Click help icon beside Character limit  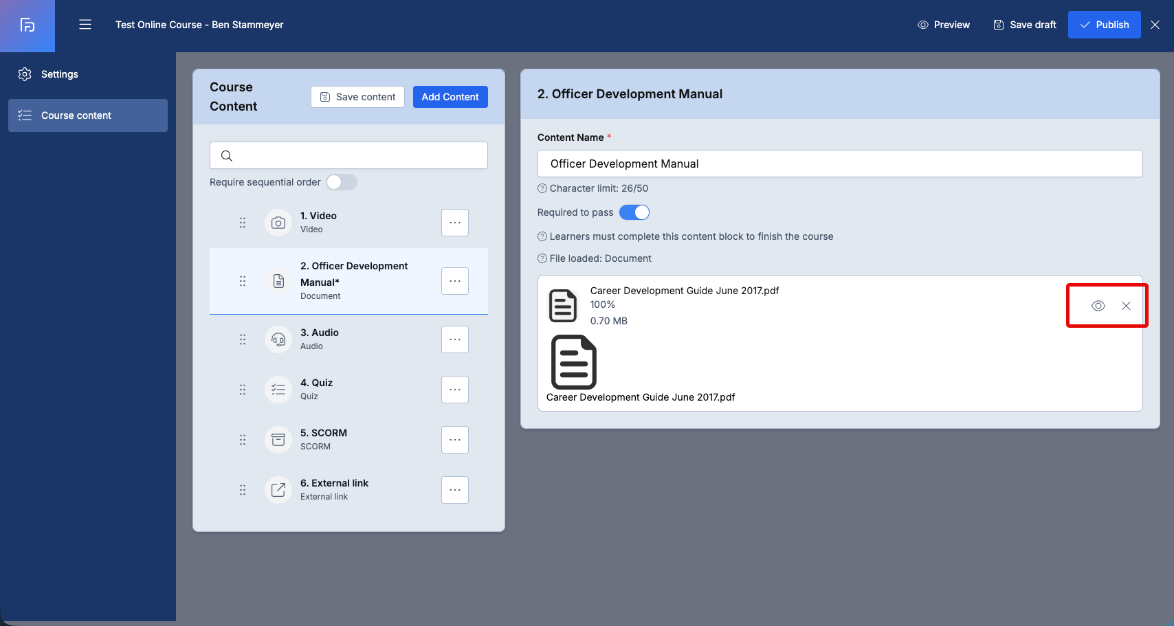click(x=542, y=188)
